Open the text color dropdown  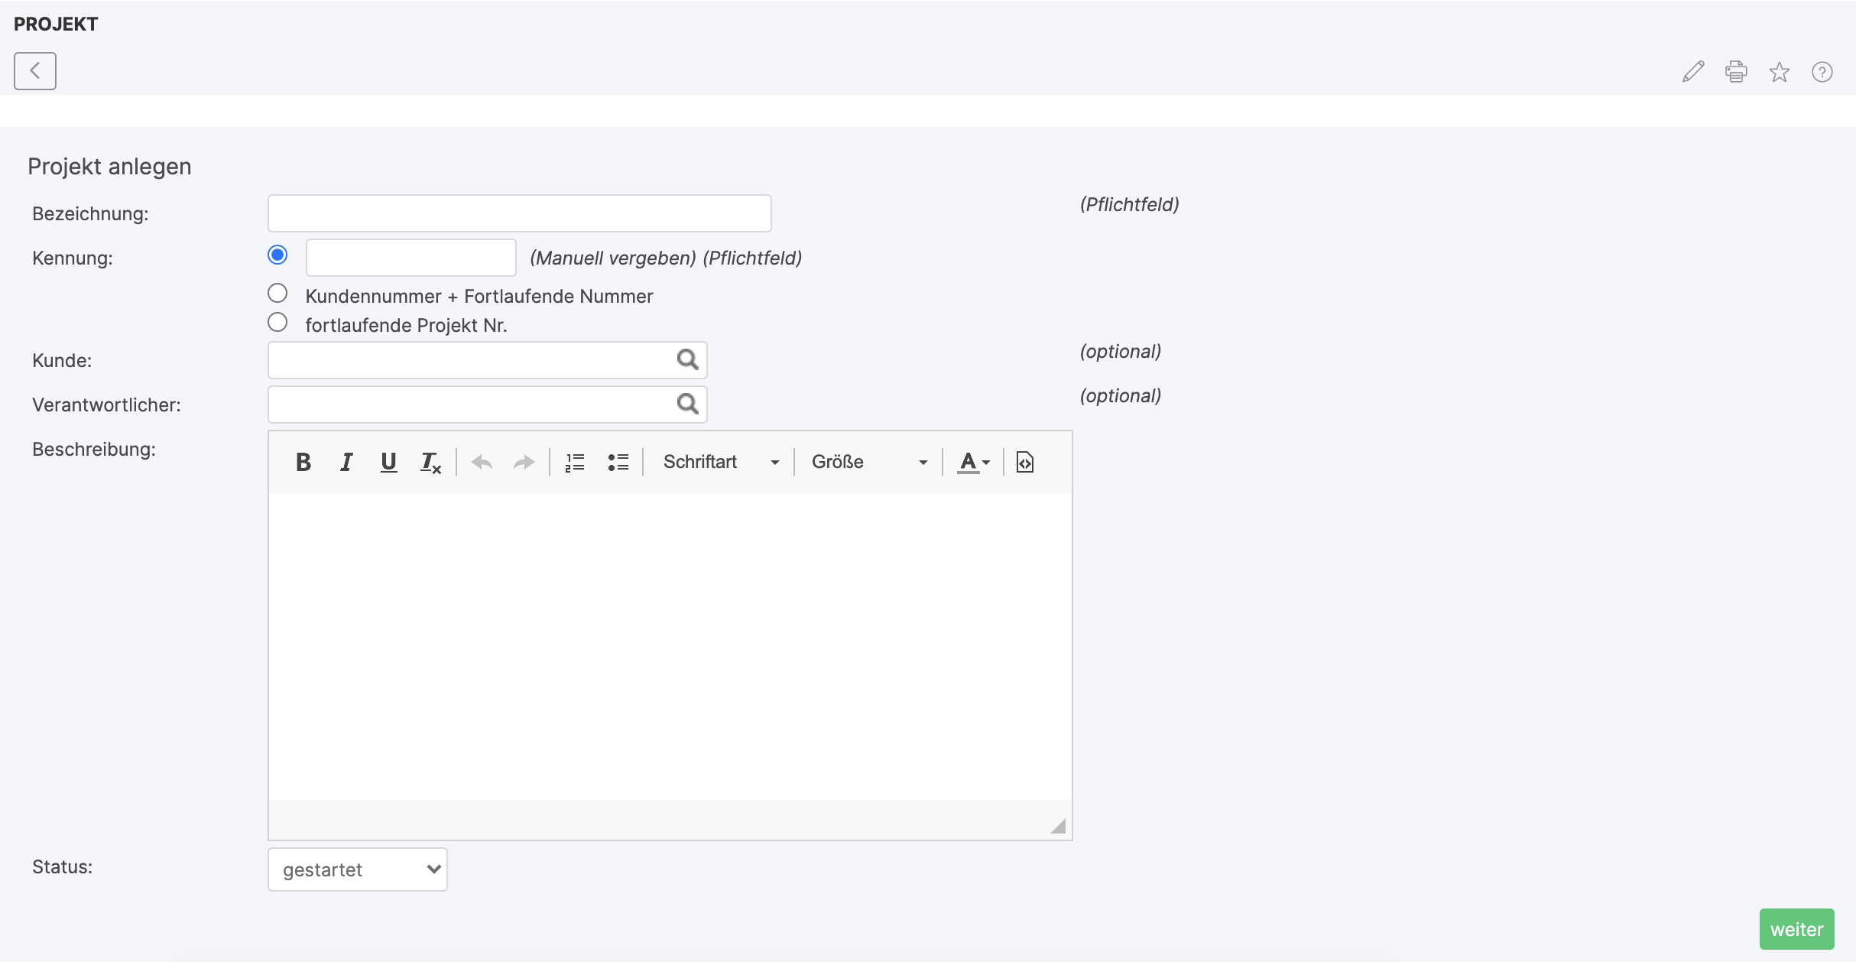point(974,462)
